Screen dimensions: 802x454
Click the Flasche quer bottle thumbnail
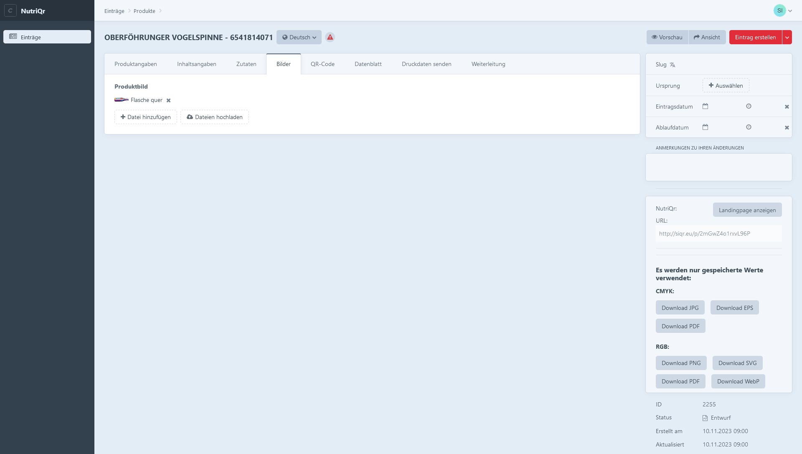[121, 100]
